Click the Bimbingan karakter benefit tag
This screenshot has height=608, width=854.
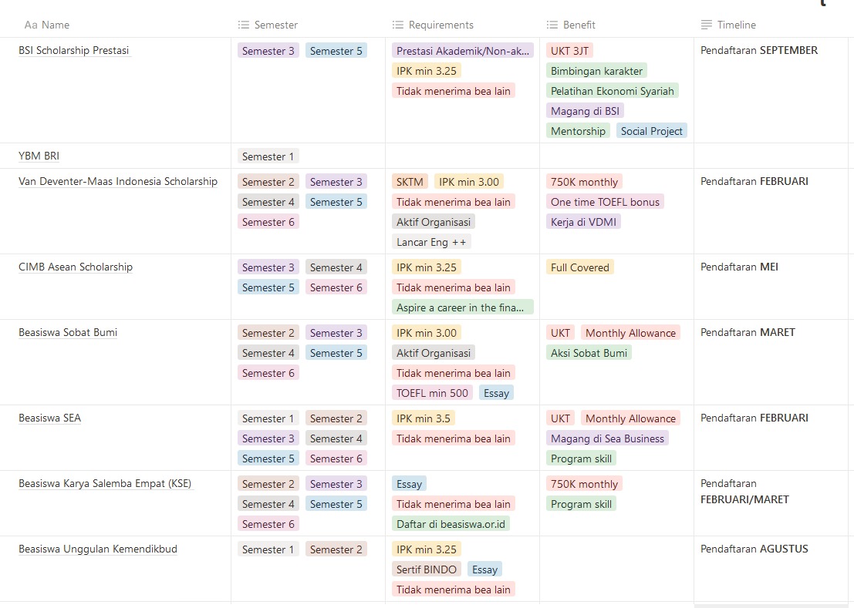[596, 71]
